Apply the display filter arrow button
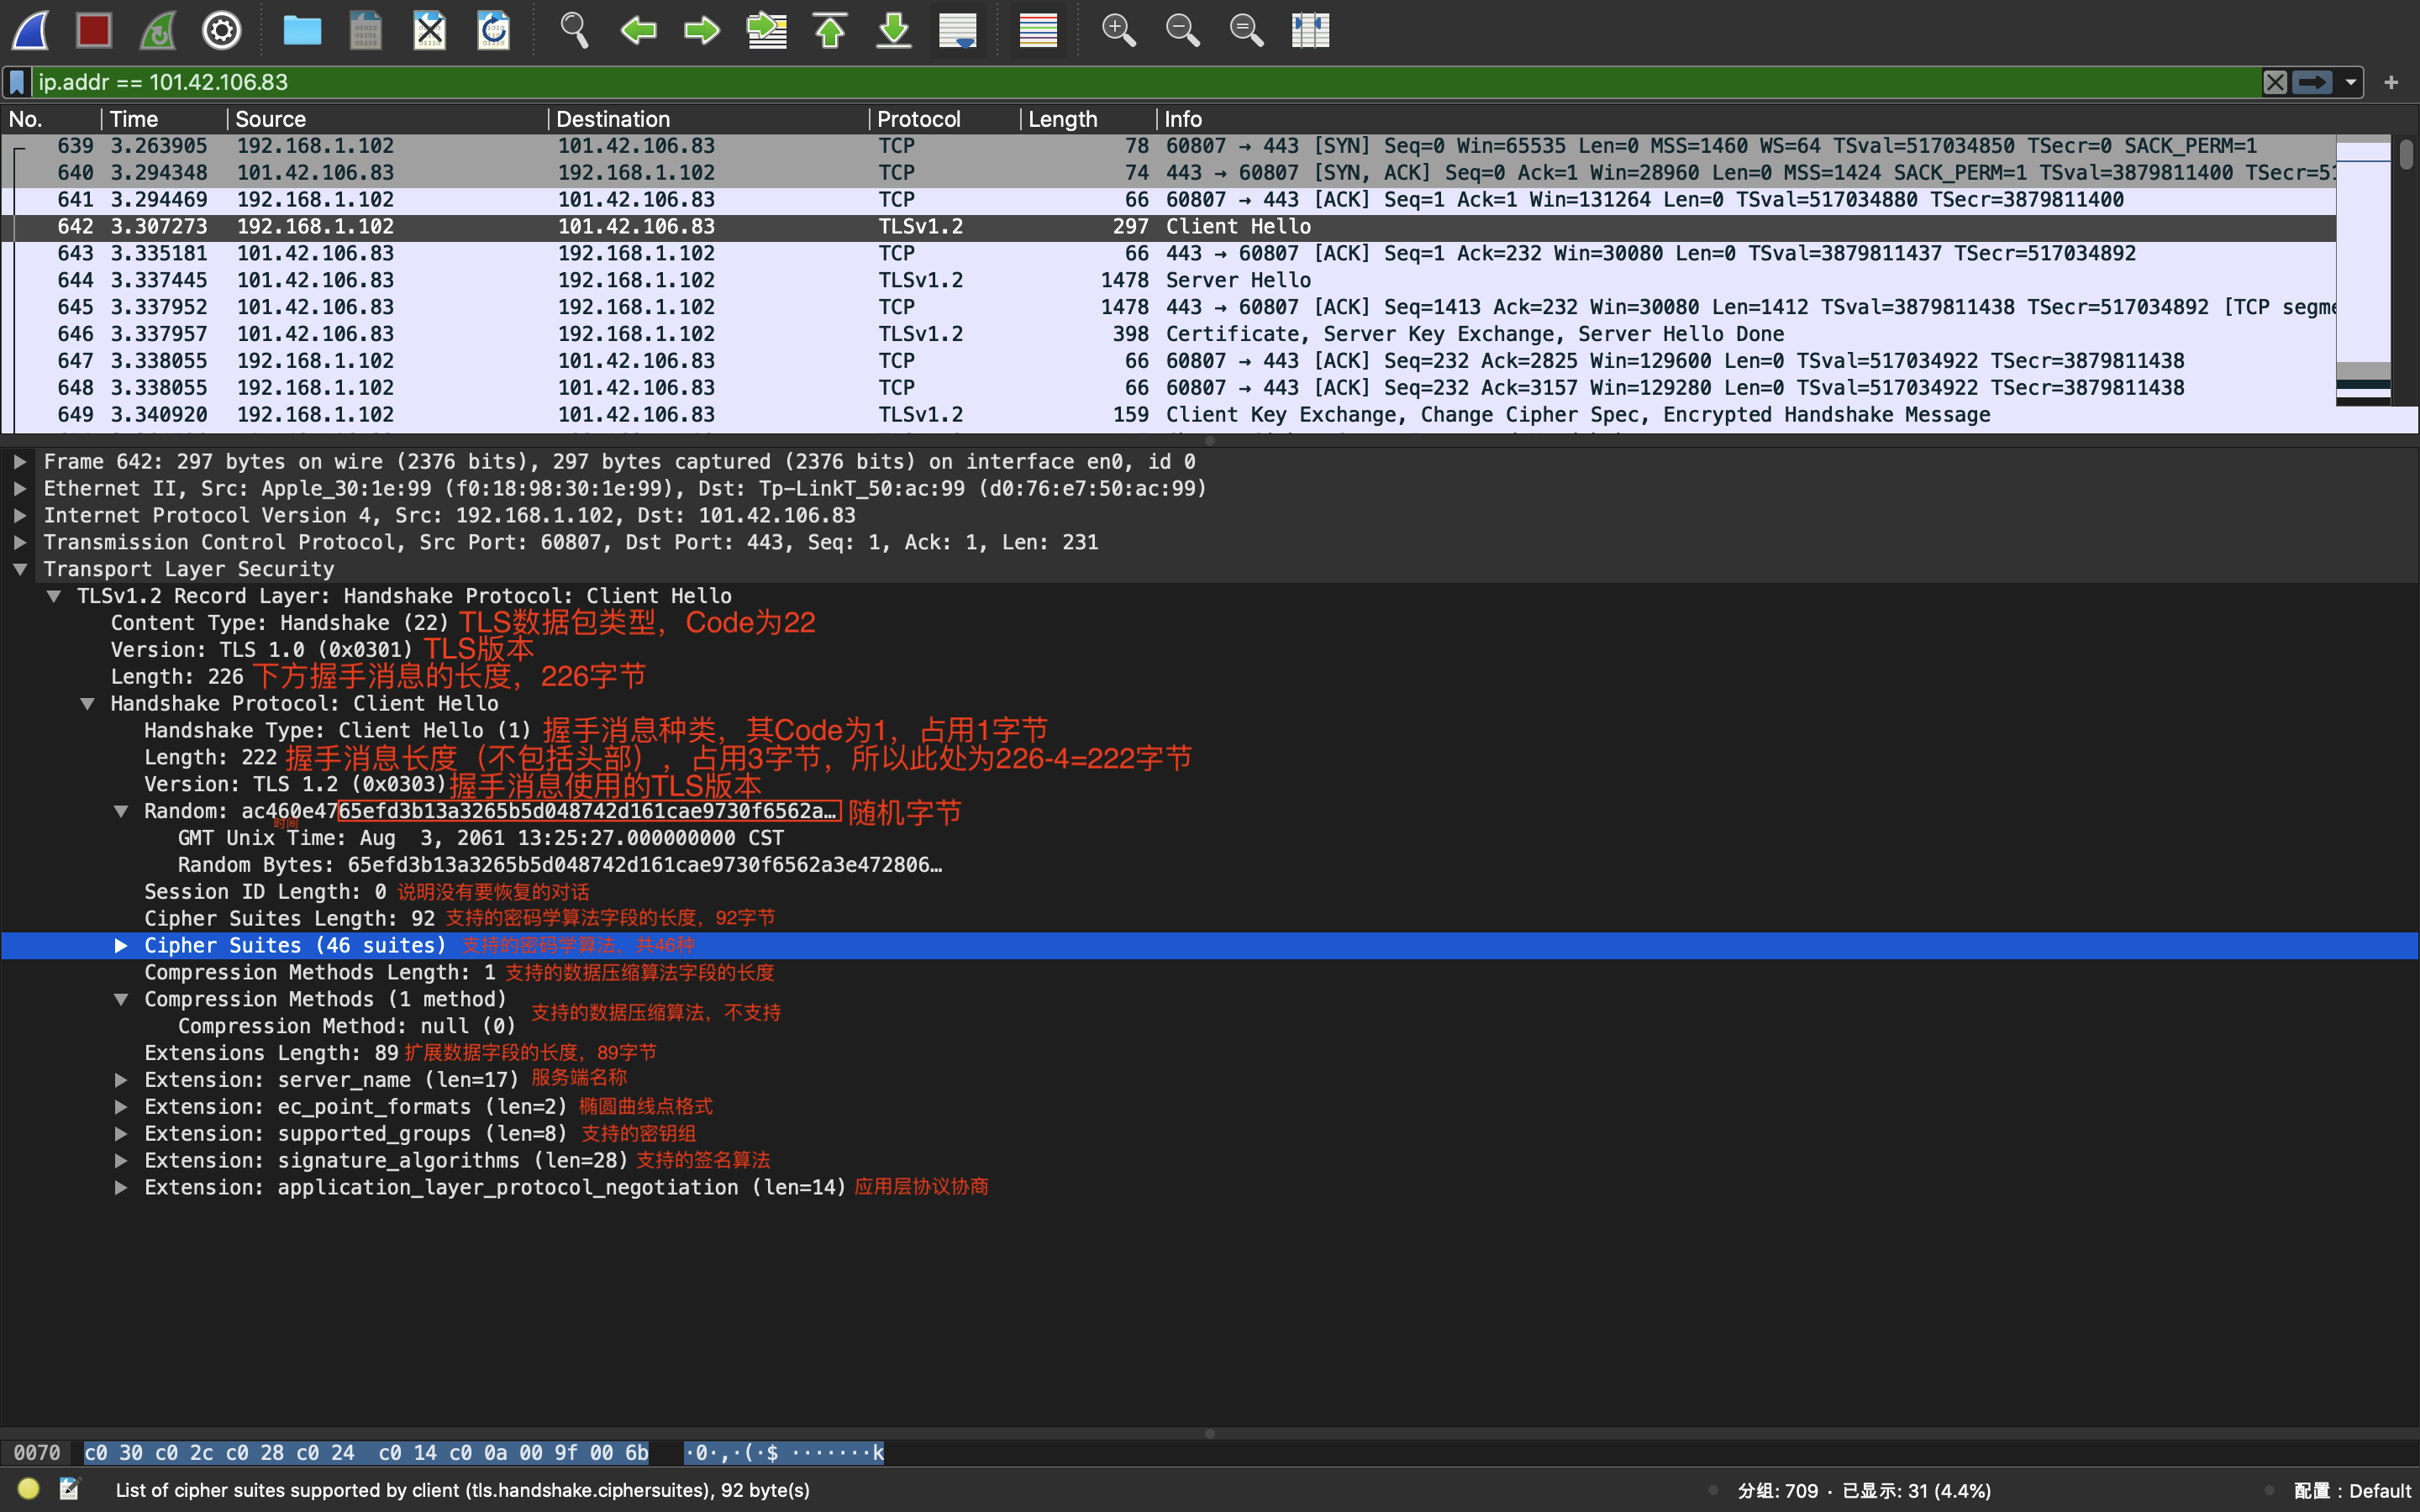 pyautogui.click(x=2312, y=82)
